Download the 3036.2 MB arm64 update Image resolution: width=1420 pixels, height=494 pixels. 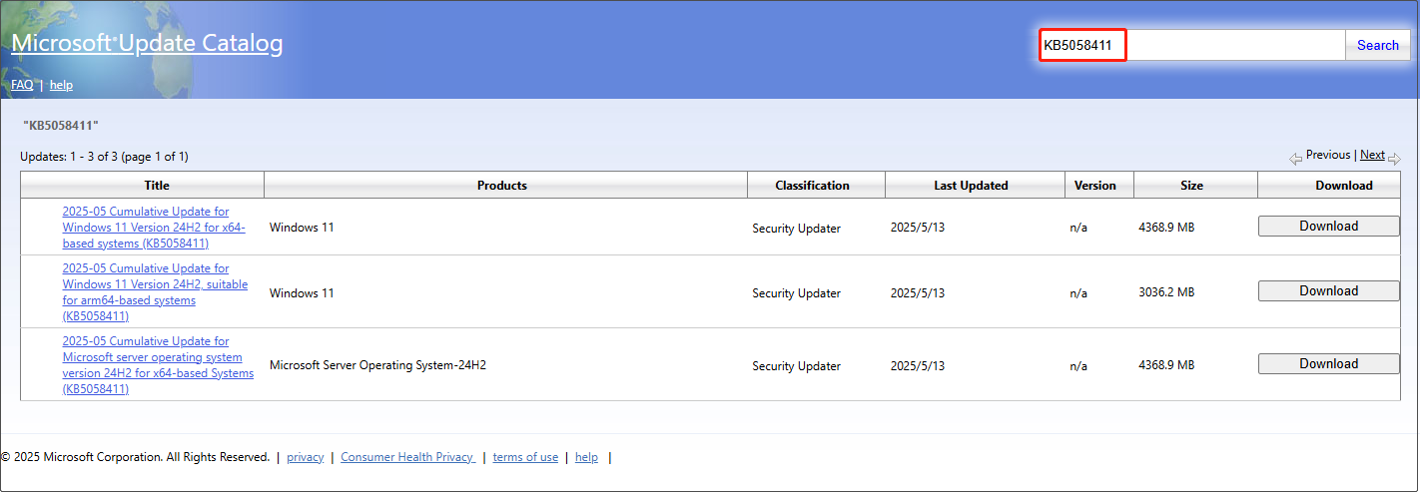1328,291
